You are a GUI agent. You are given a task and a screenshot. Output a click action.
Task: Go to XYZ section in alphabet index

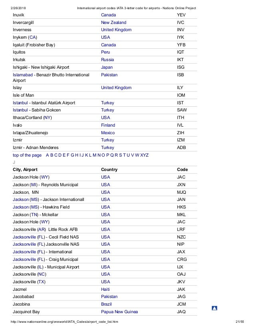(x=144, y=155)
